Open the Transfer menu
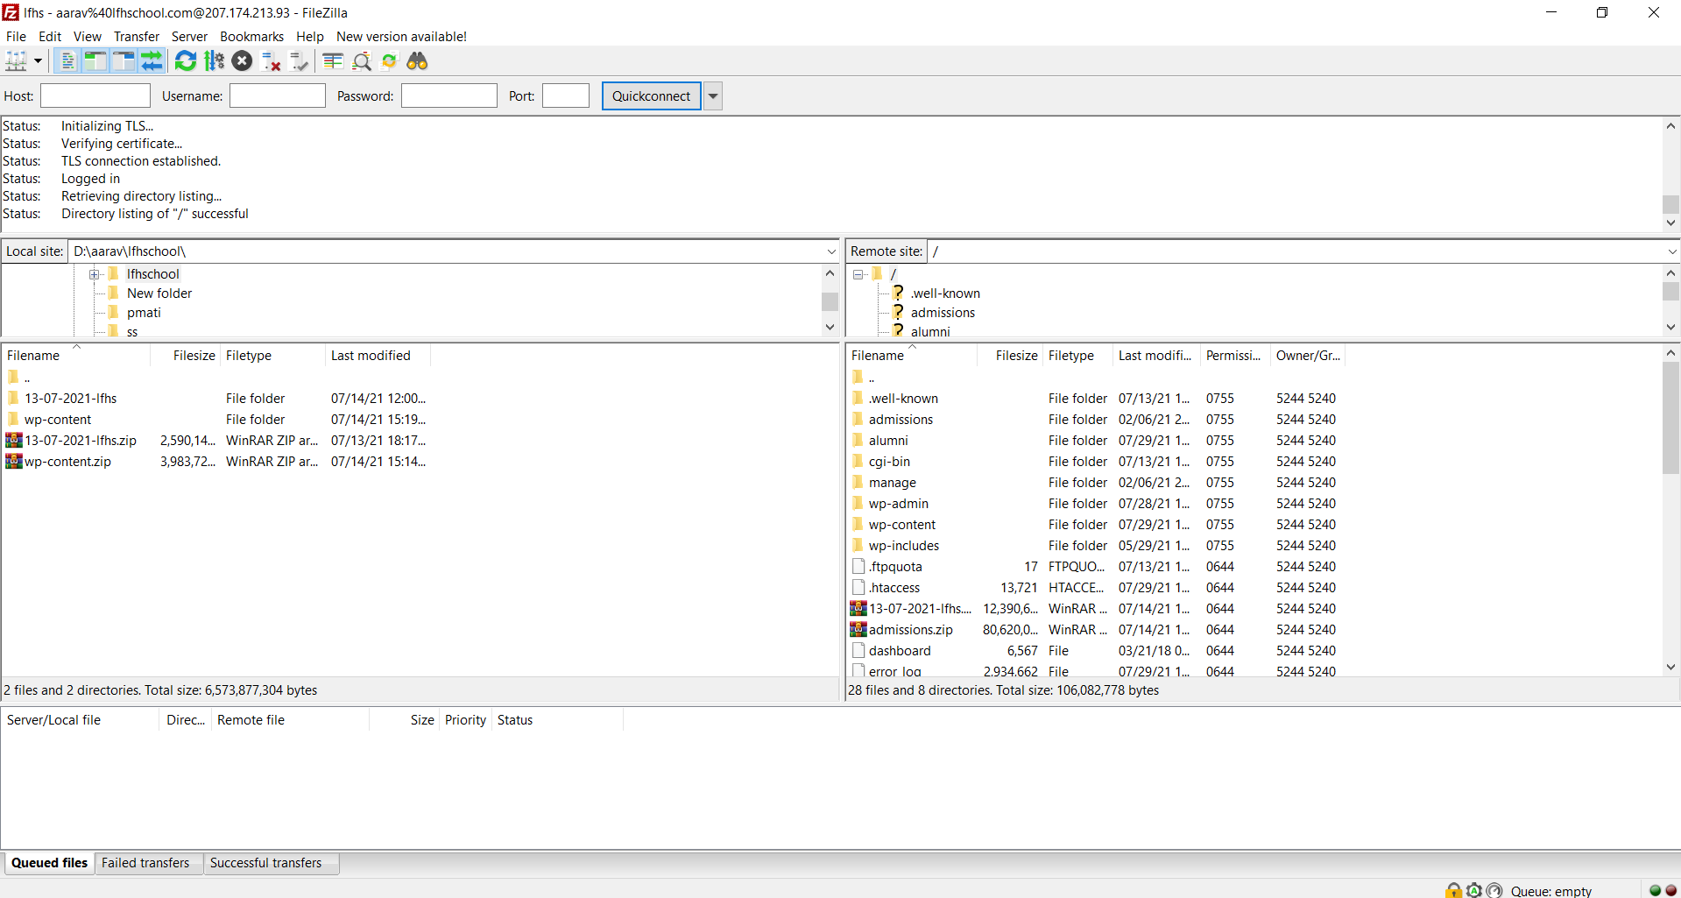Viewport: 1681px width, 898px height. point(137,37)
